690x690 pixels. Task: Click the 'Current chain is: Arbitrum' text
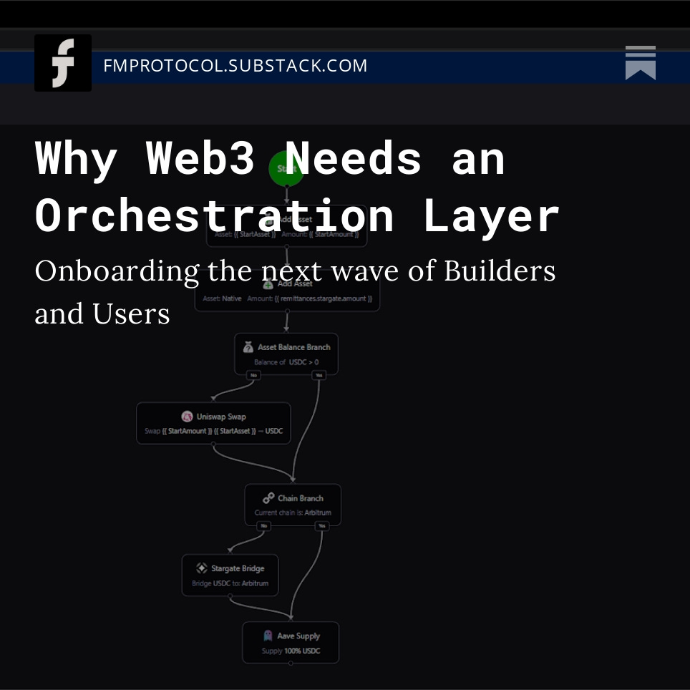point(293,512)
